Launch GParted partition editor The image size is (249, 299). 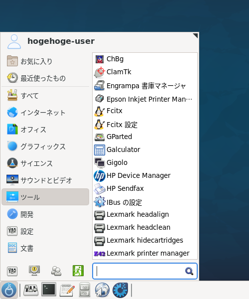coord(145,137)
